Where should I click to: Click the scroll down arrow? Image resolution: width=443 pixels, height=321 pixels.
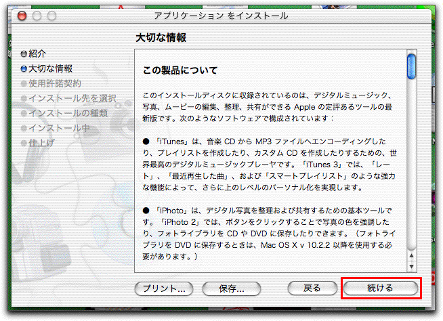(411, 266)
